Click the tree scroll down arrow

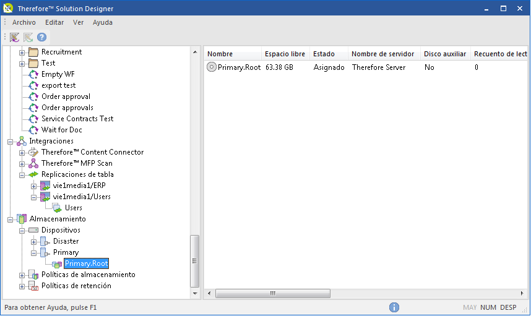click(195, 294)
